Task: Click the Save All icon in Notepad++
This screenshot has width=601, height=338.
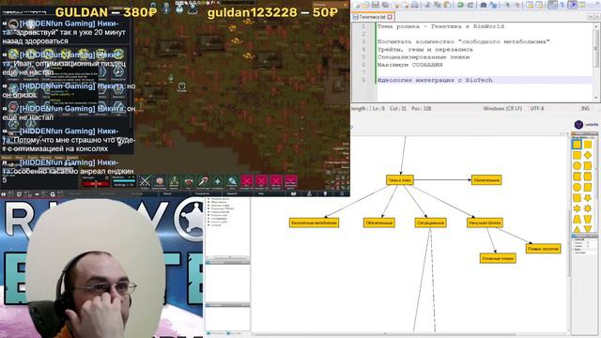Action: point(385,5)
